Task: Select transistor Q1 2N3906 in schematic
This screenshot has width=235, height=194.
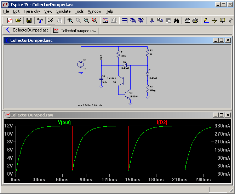Action: [x=121, y=81]
